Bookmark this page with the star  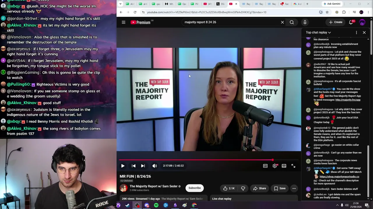point(327,12)
